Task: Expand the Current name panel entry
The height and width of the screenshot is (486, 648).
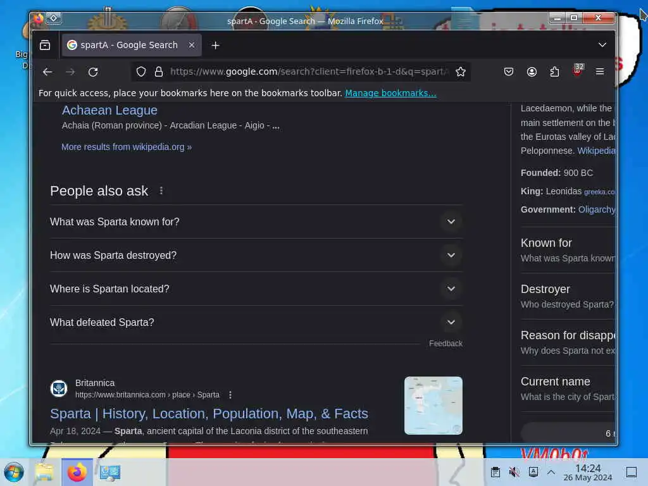Action: [568, 389]
